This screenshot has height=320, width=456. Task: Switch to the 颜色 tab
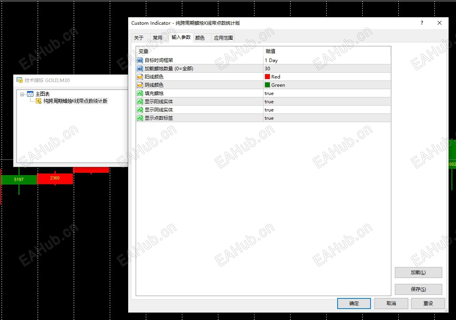coord(201,38)
